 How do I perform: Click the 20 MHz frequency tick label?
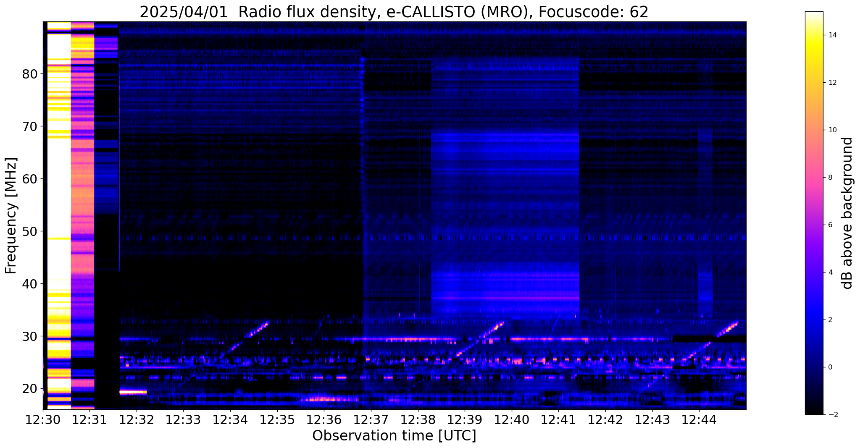coord(29,388)
